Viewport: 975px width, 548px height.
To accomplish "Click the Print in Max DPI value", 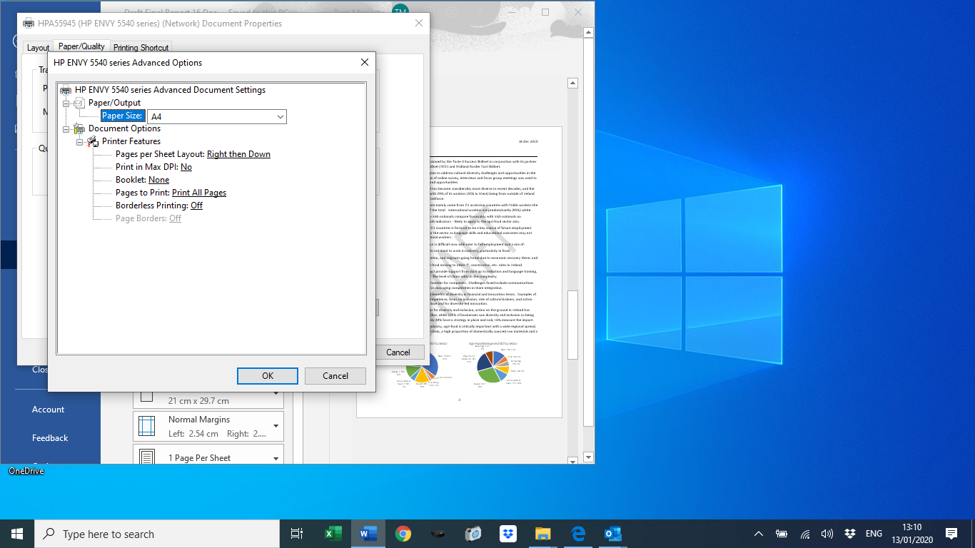I will [186, 167].
